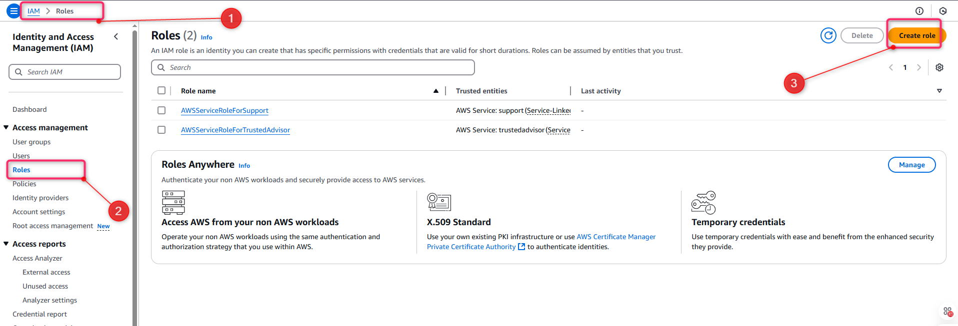The image size is (958, 326).
Task: Click magnifier icon in Search IAM box
Action: click(x=18, y=72)
